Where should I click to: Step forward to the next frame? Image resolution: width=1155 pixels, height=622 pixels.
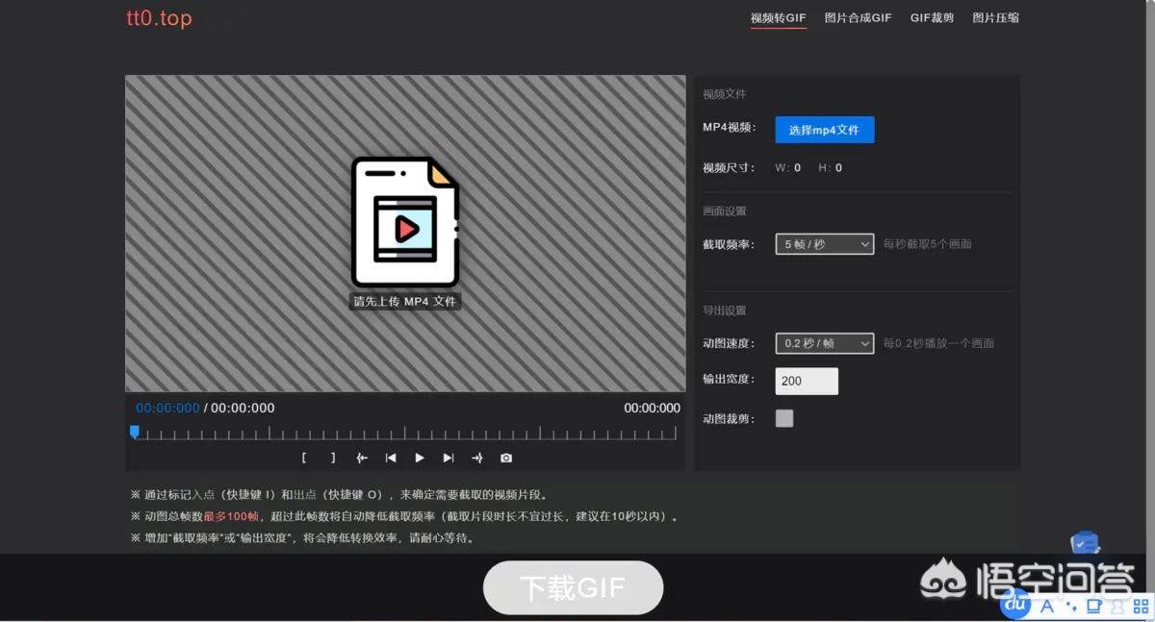(449, 459)
